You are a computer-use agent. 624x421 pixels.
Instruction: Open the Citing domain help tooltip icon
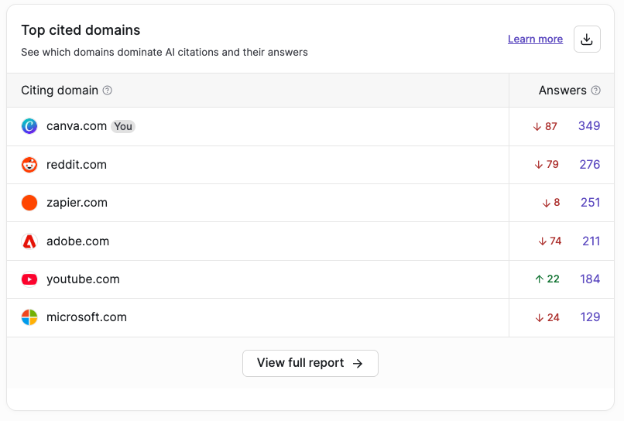click(108, 91)
